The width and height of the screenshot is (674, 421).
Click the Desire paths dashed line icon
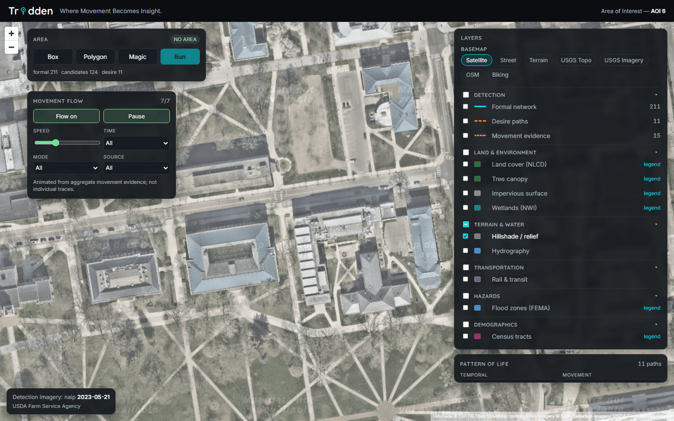coord(480,121)
